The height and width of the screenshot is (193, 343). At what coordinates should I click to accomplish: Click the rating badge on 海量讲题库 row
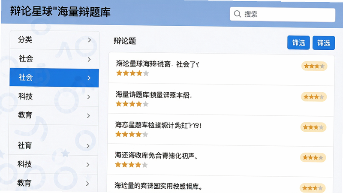coord(314,97)
